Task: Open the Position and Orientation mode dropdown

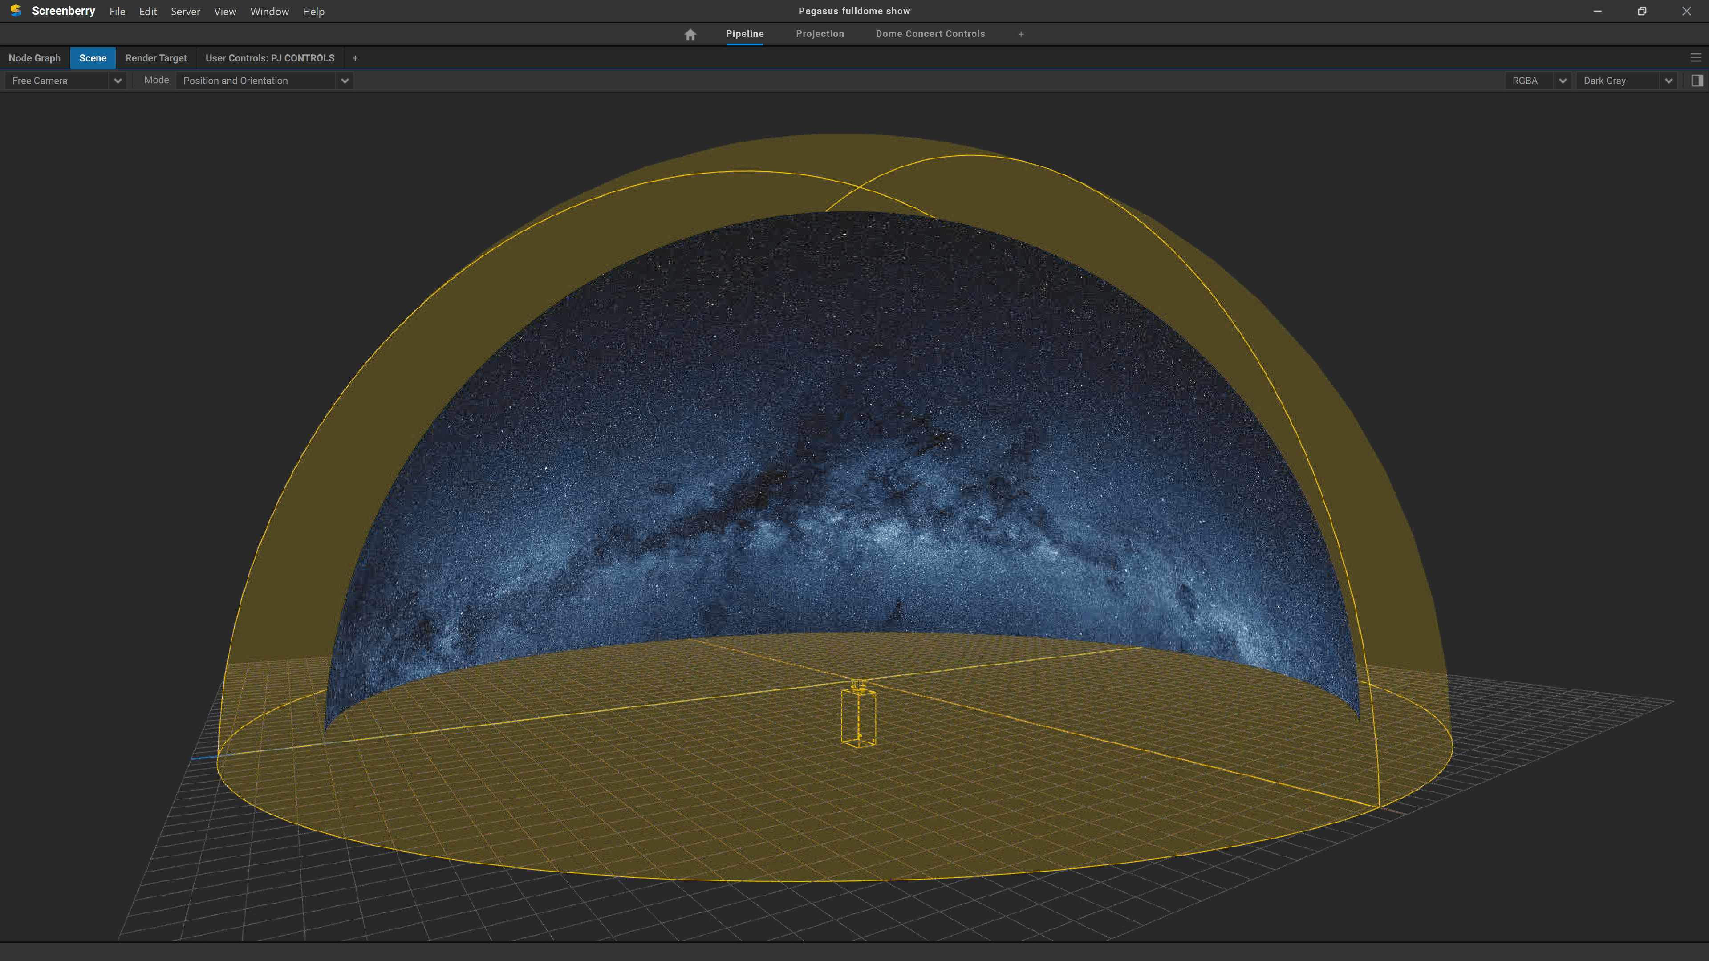Action: click(x=344, y=81)
